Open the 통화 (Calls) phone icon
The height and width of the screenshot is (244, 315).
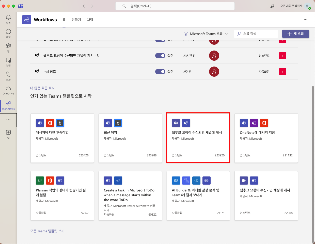pyautogui.click(x=8, y=76)
